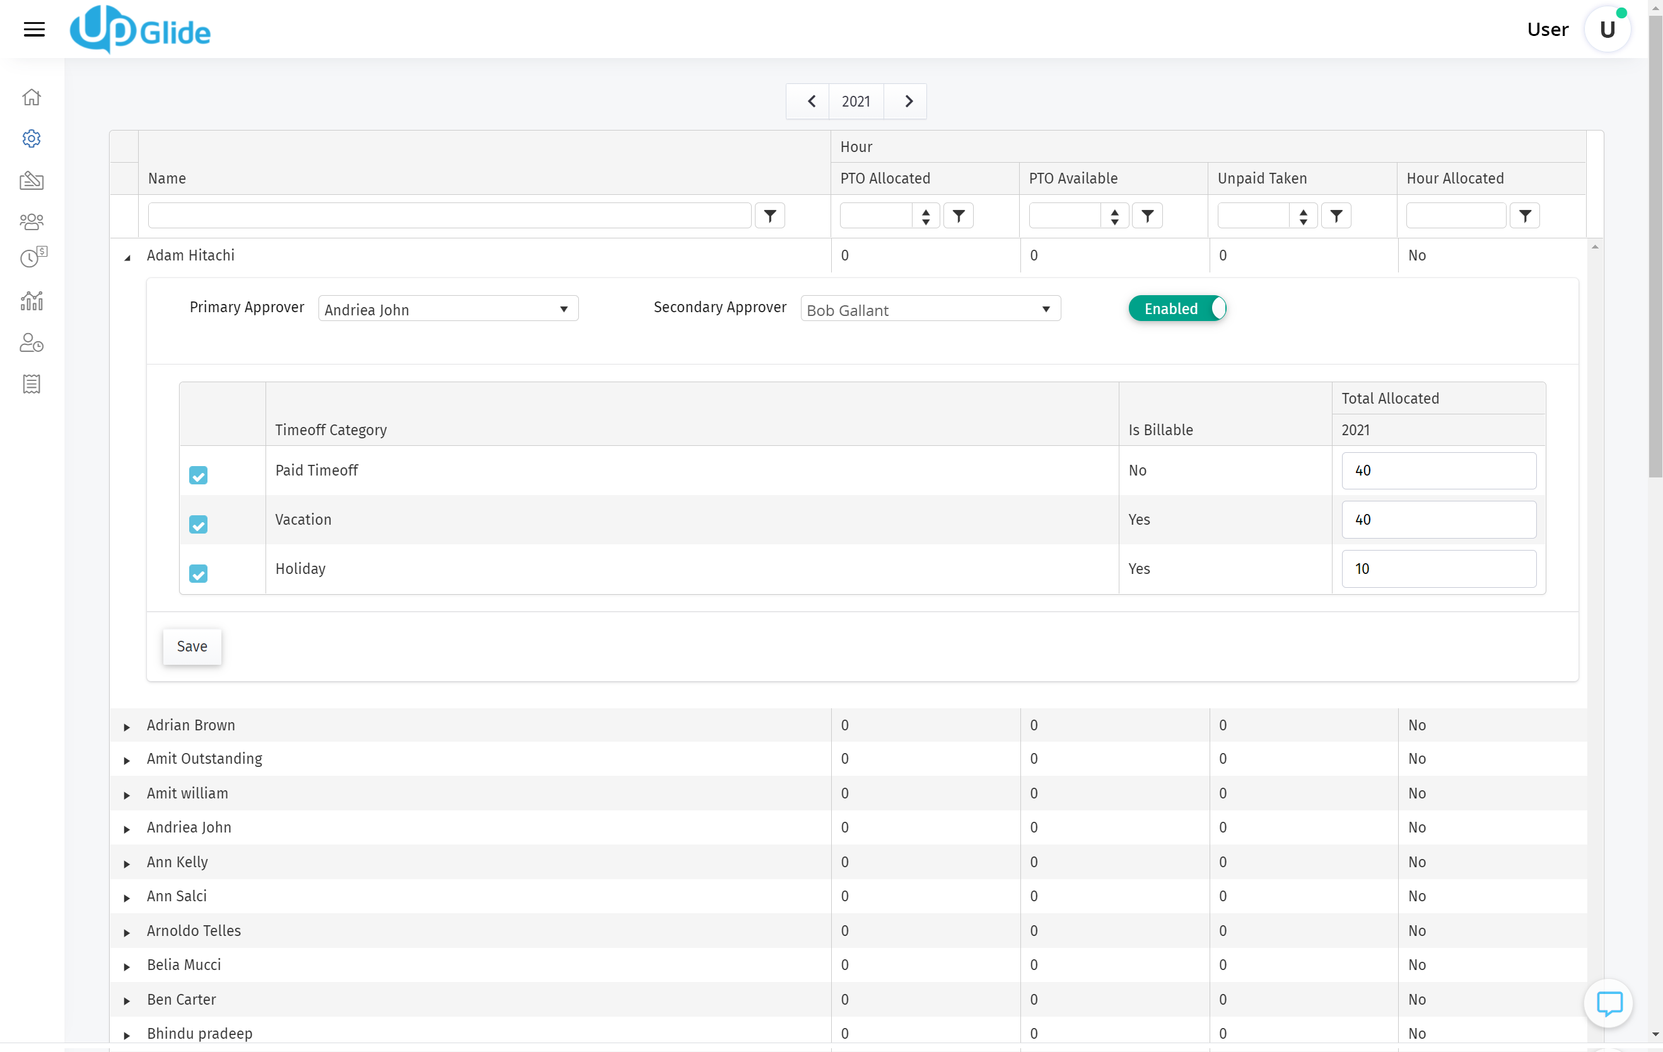Open the team members sidebar icon
Viewport: 1663px width, 1052px height.
pos(31,222)
